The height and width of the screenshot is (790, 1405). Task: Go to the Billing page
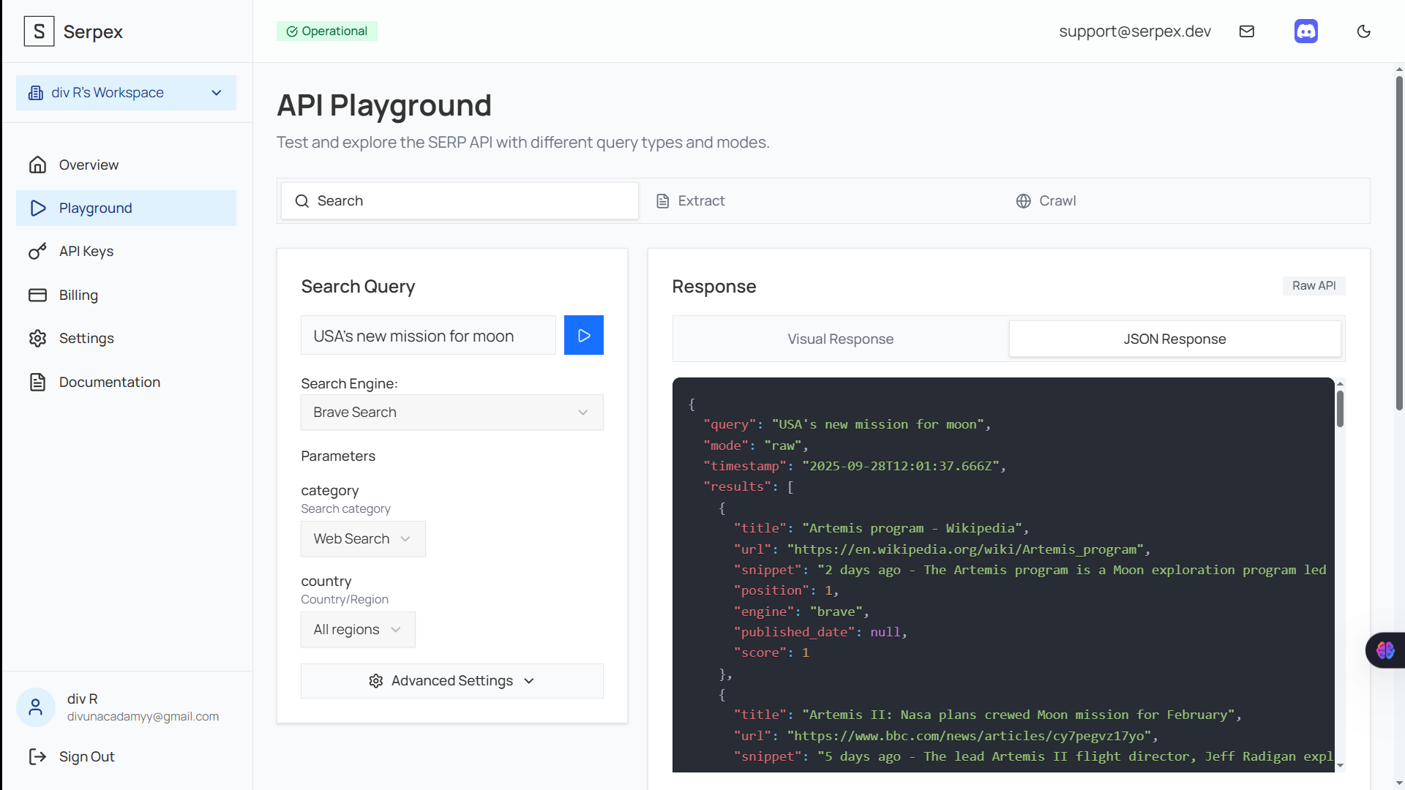(78, 295)
